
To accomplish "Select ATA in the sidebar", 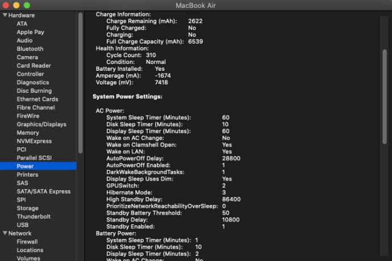I will tap(22, 24).
